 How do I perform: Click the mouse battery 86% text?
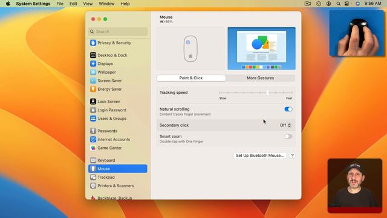pyautogui.click(x=166, y=22)
